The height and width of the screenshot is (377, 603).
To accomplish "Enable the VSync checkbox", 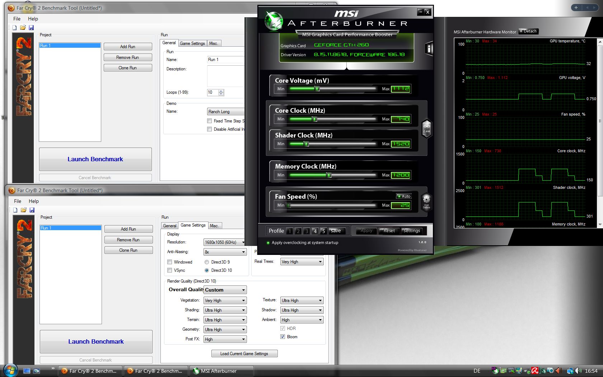I will (x=170, y=270).
